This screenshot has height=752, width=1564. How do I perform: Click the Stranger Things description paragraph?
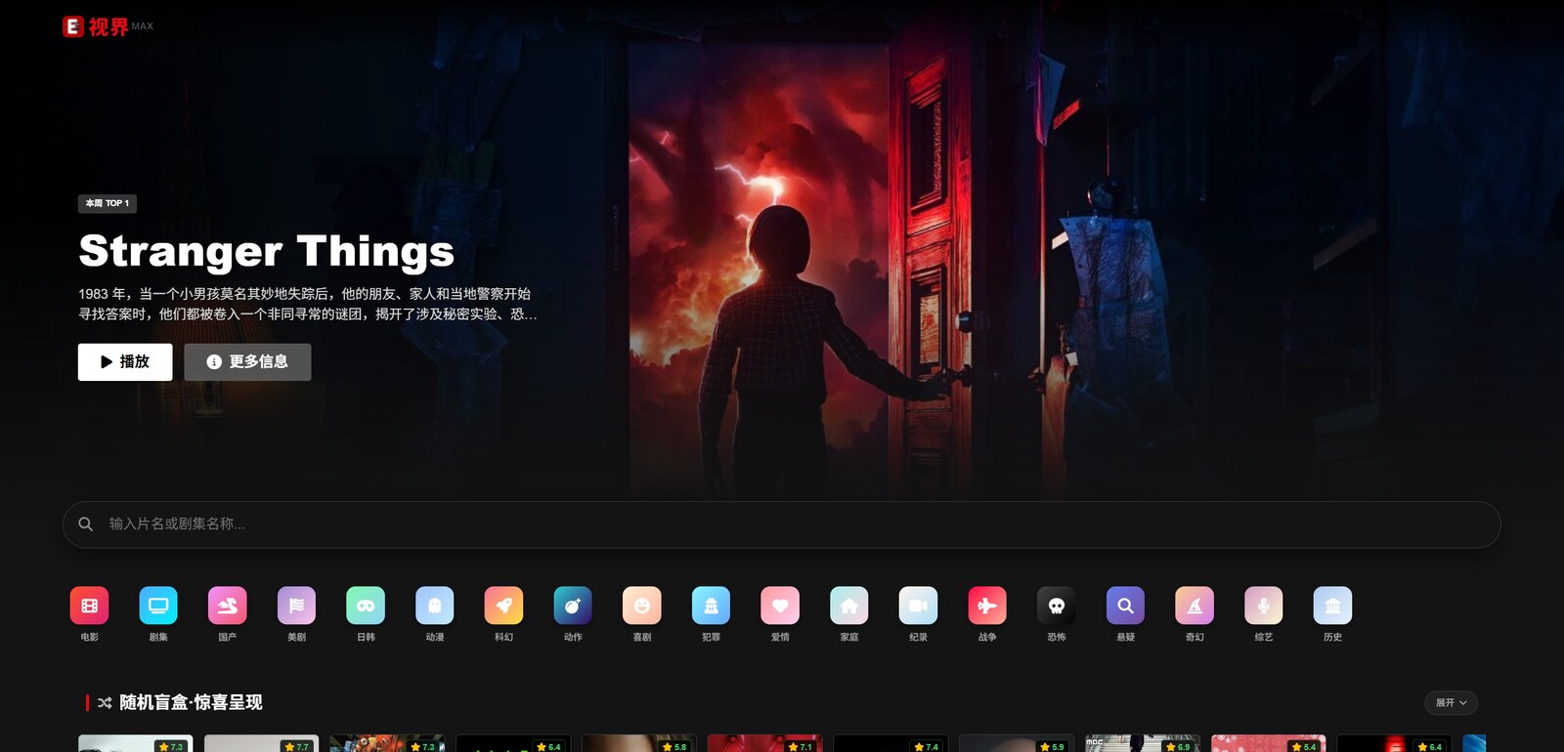pos(308,304)
